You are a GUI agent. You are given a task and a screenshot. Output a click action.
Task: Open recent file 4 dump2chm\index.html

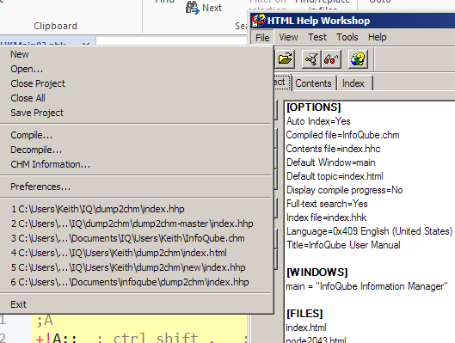tap(136, 253)
